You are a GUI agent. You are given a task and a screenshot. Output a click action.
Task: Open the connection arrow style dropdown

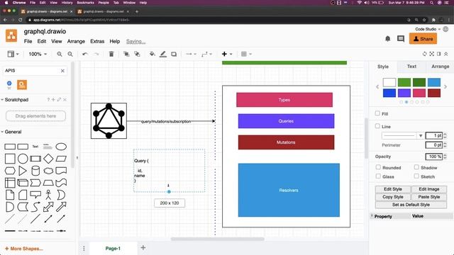191,54
